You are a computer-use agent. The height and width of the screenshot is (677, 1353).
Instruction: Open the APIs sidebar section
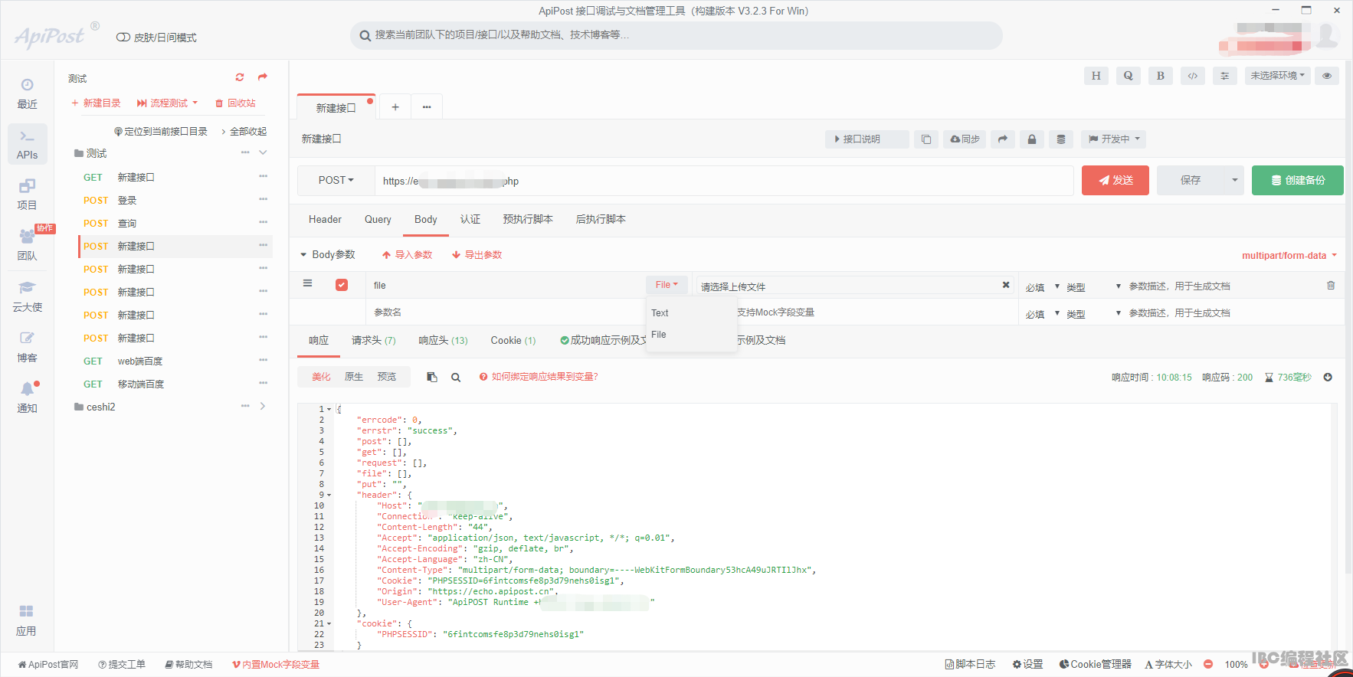(x=27, y=144)
